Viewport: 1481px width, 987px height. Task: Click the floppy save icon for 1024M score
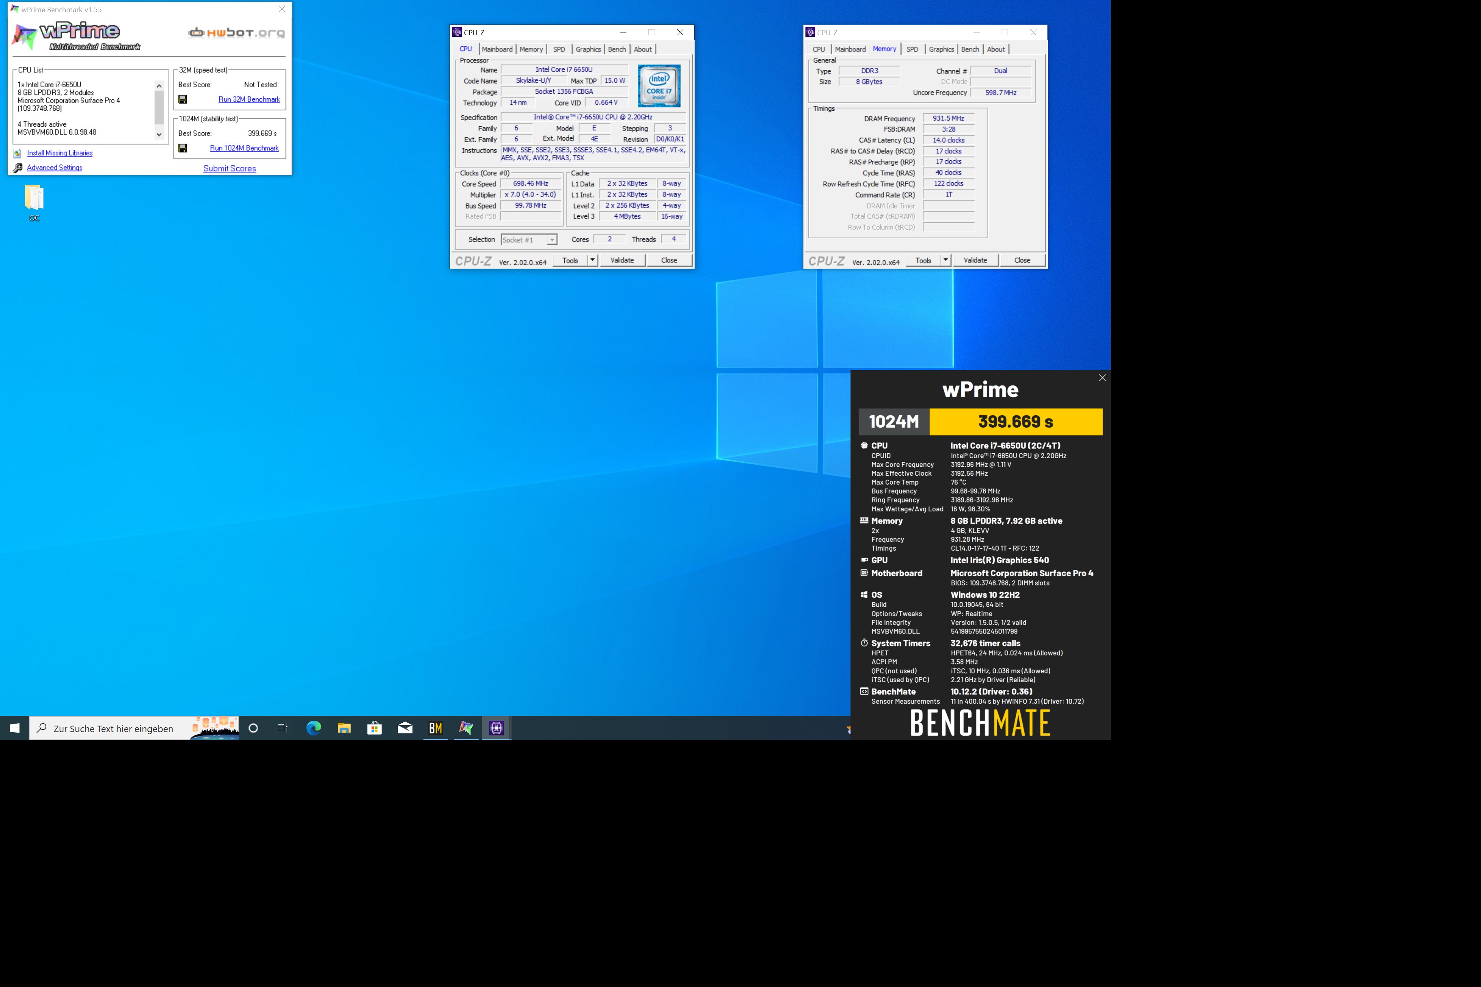point(183,148)
